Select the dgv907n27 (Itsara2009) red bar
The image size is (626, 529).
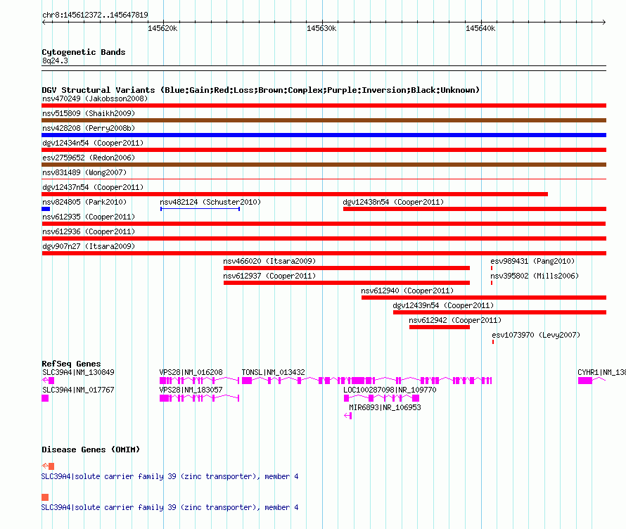324,253
